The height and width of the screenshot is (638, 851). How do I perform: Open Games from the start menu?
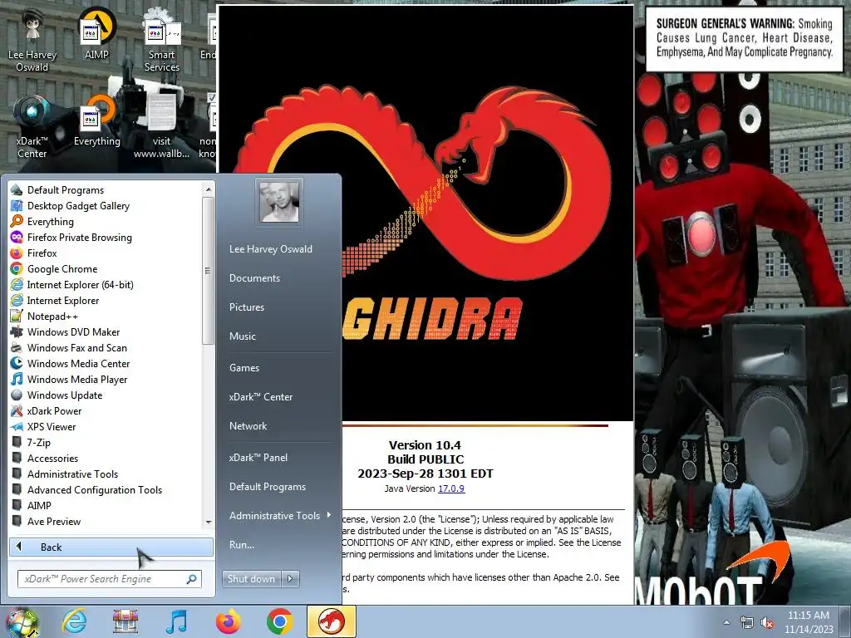(x=244, y=368)
